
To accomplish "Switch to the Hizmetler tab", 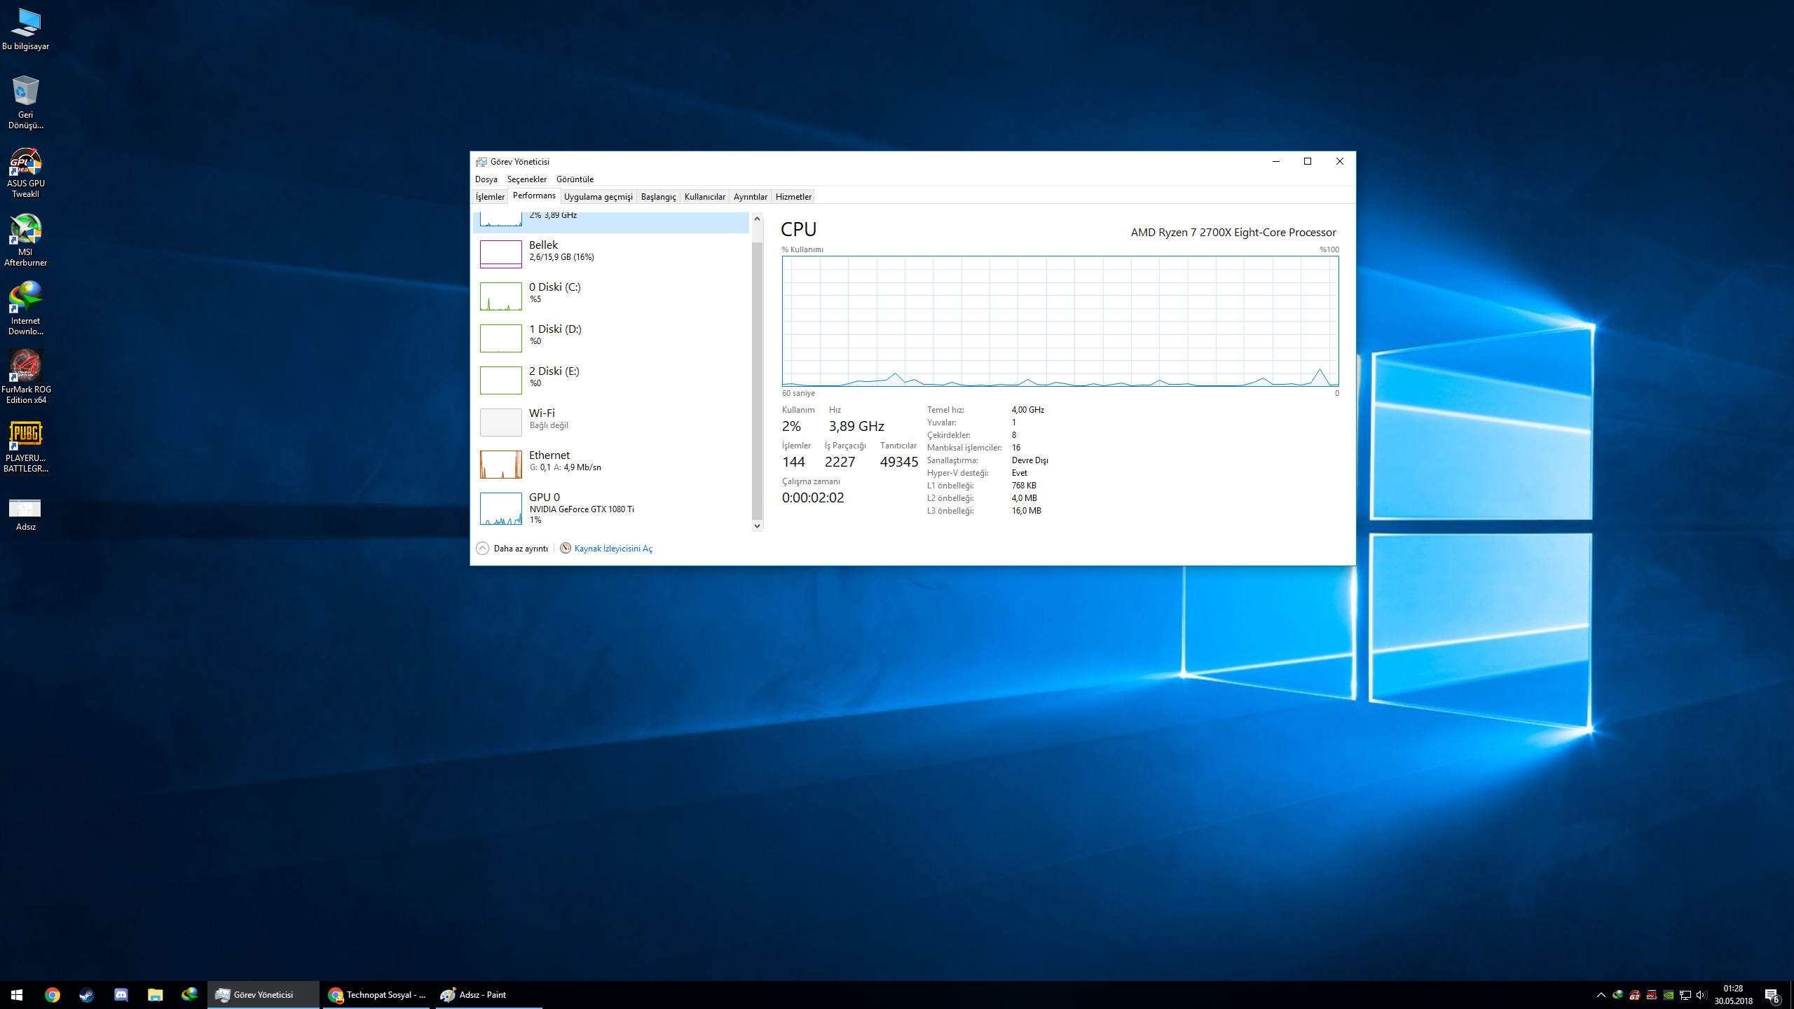I will (x=793, y=197).
